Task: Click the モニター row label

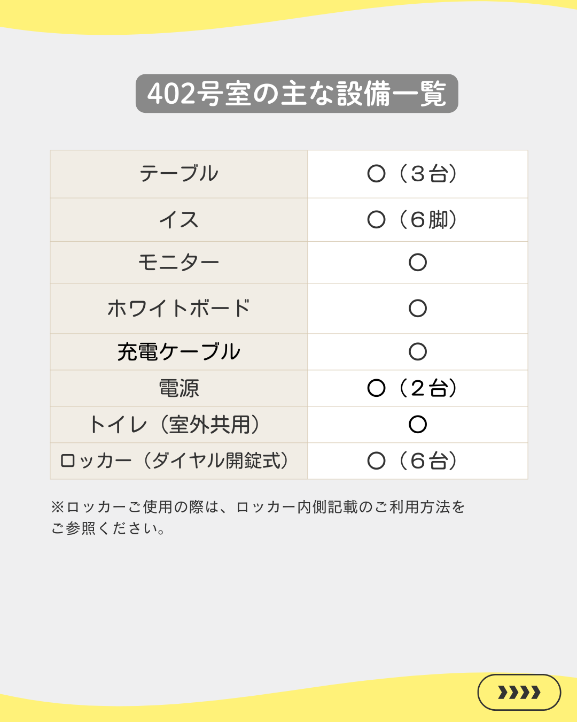Action: pos(179,263)
